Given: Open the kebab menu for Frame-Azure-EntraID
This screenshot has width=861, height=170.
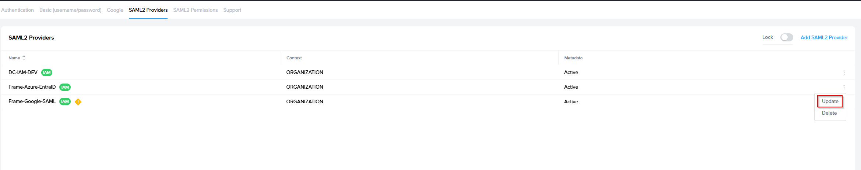Looking at the screenshot, I should click(844, 87).
